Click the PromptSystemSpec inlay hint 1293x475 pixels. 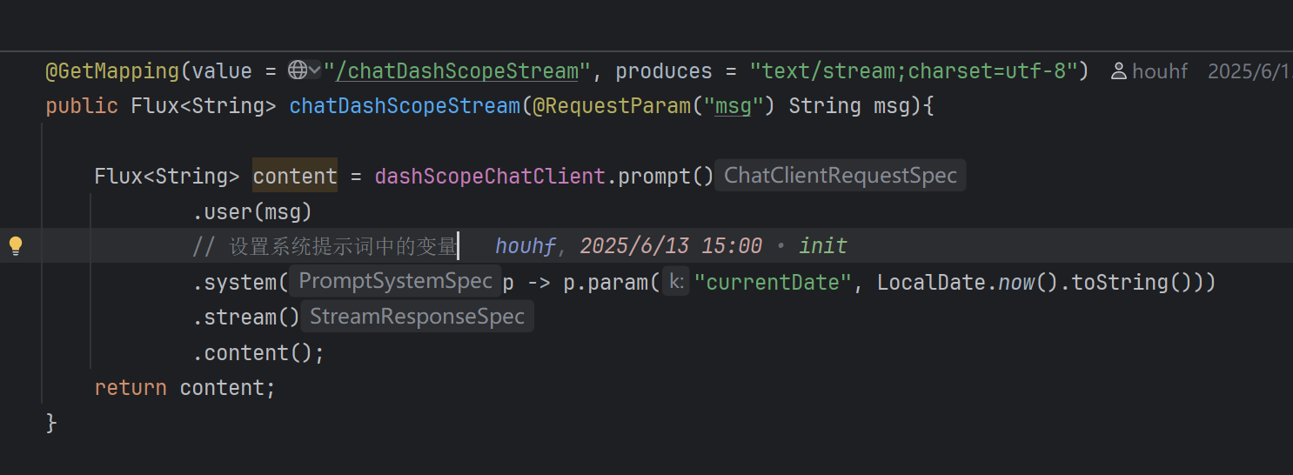(395, 282)
